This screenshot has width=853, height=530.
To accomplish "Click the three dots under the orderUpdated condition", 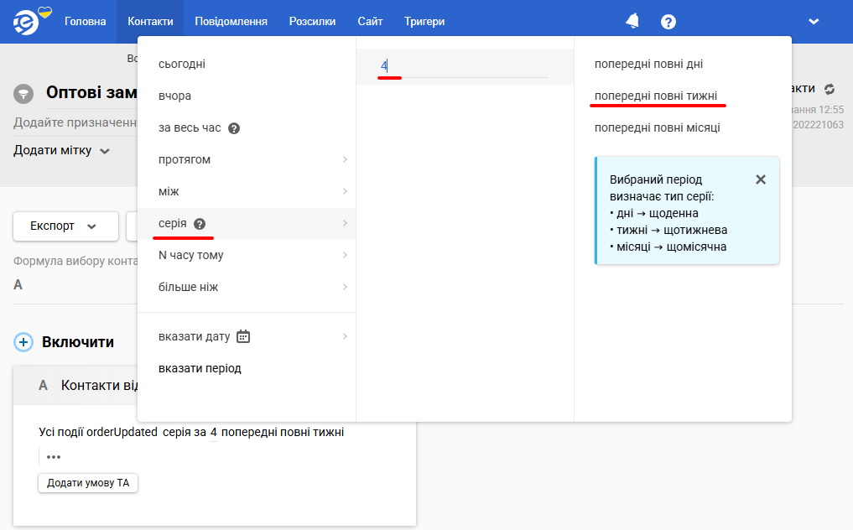I will pyautogui.click(x=54, y=456).
